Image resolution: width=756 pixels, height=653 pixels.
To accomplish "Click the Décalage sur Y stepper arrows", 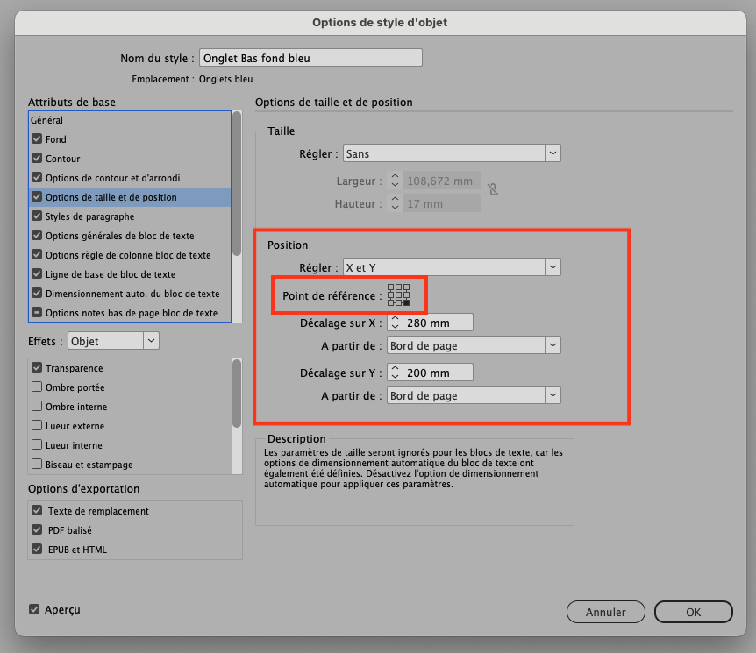I will click(x=395, y=373).
